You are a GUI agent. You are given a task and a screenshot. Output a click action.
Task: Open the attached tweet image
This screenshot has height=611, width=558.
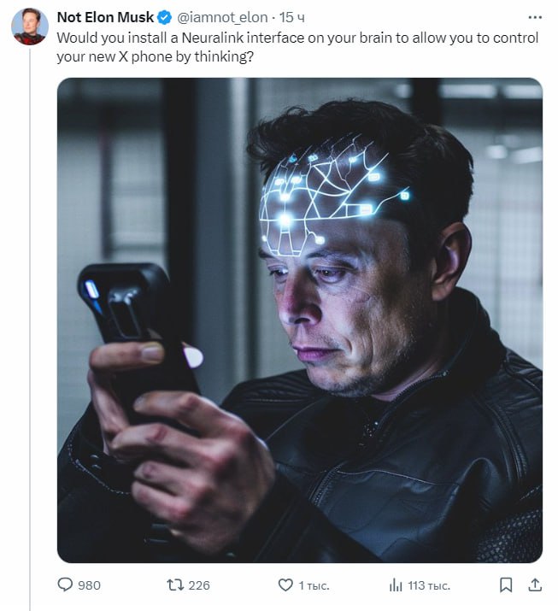(x=300, y=320)
